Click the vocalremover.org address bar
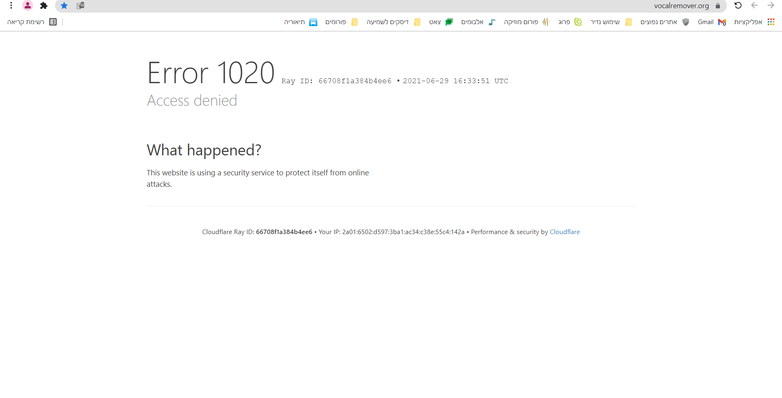The width and height of the screenshot is (782, 398). pos(391,6)
